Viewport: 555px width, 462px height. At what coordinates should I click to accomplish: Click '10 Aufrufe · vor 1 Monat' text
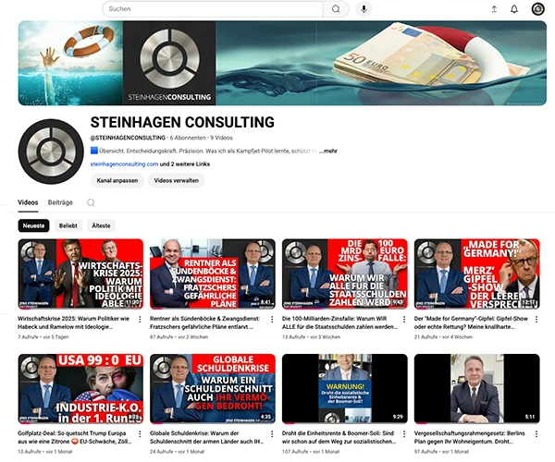click(x=45, y=452)
